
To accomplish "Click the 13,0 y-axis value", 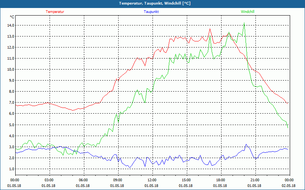I will 11,36.
